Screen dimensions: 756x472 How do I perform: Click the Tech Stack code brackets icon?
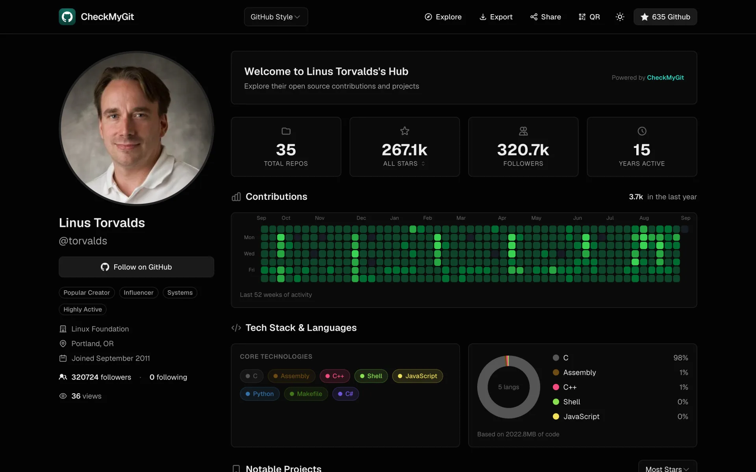236,328
